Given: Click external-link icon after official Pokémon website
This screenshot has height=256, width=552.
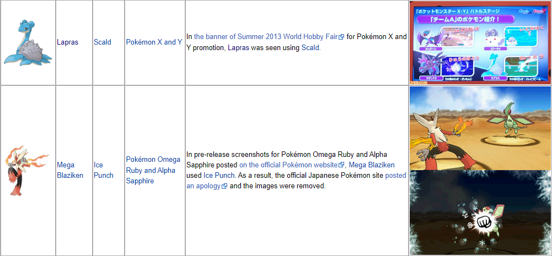Looking at the screenshot, I should 341,165.
